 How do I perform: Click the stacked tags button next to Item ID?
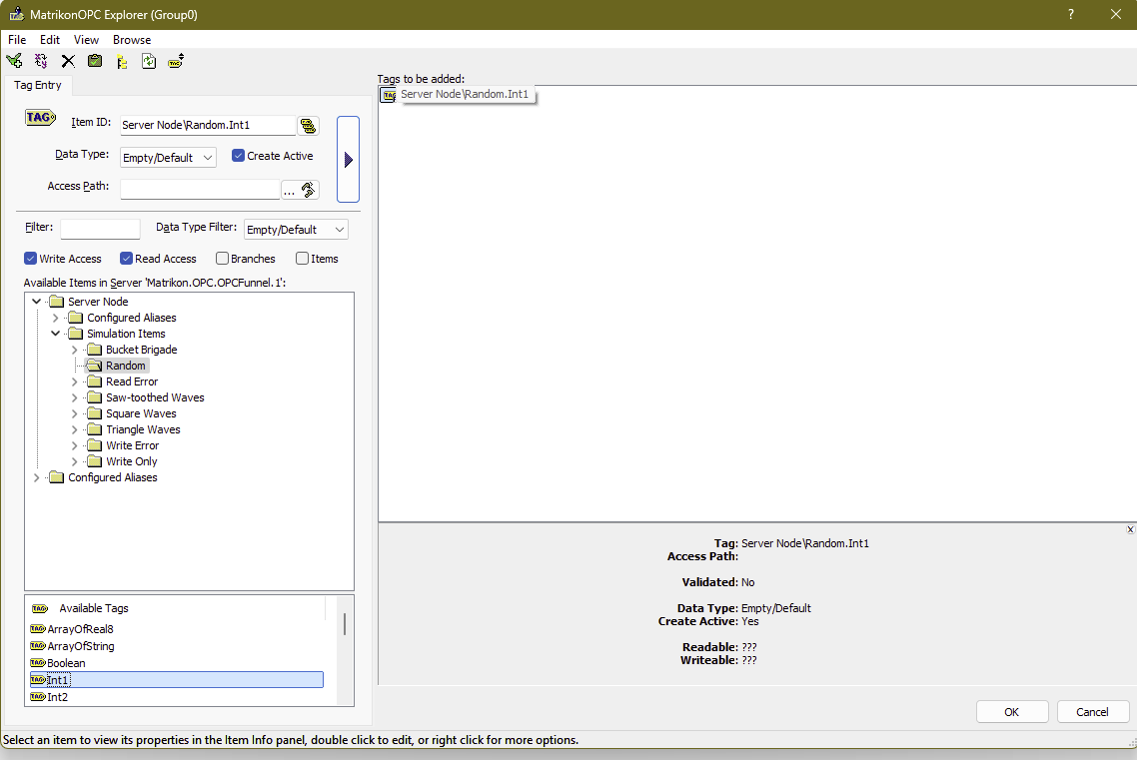tap(308, 126)
